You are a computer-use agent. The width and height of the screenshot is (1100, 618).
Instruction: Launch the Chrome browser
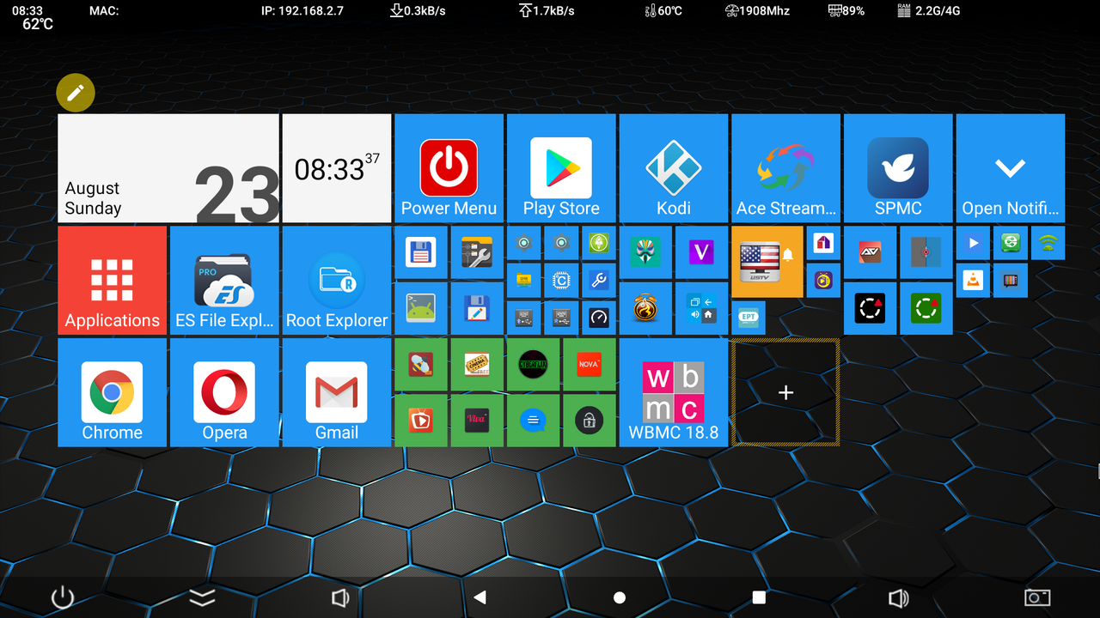click(112, 392)
